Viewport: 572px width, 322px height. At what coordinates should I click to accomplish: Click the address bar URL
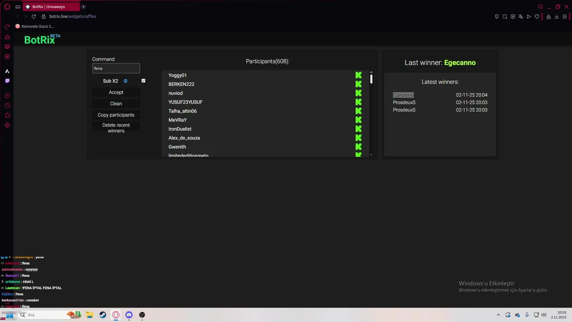pos(72,17)
